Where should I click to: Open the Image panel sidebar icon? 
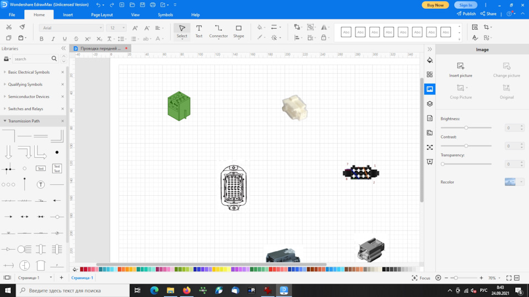pos(429,89)
